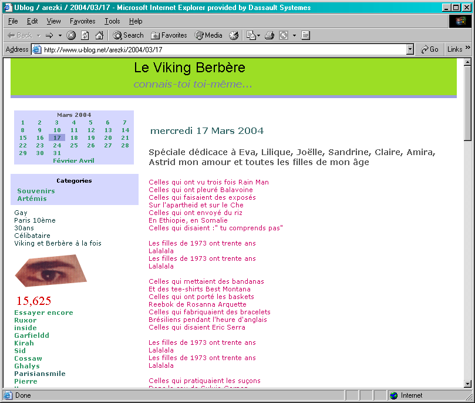Click the Go button
The height and width of the screenshot is (403, 475).
pos(430,49)
